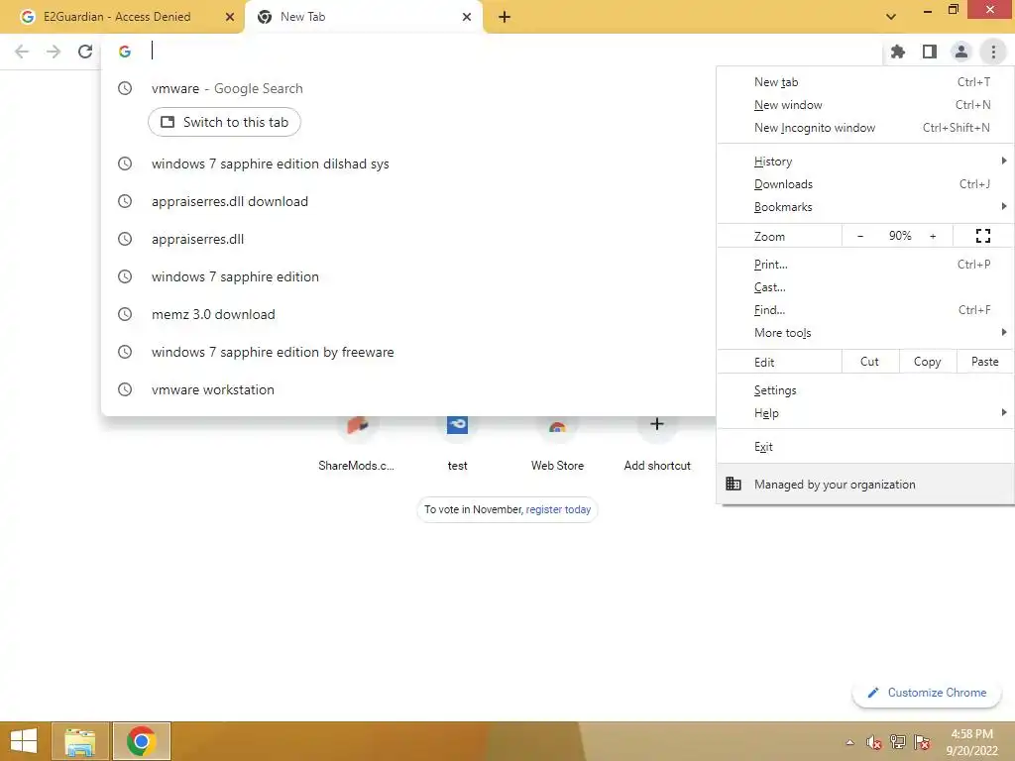Go back with the back arrow
Image resolution: width=1015 pixels, height=761 pixels.
click(22, 52)
